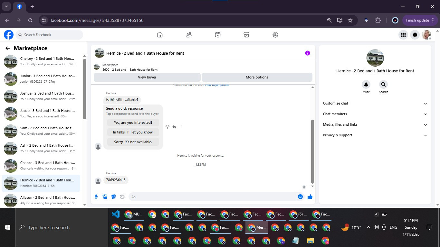
Task: Choose a sticker for the message
Action: click(113, 197)
